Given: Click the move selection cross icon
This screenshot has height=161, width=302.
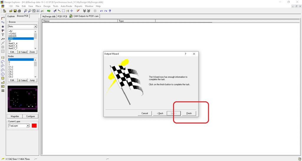Looking at the screenshot, I should pos(72,11).
